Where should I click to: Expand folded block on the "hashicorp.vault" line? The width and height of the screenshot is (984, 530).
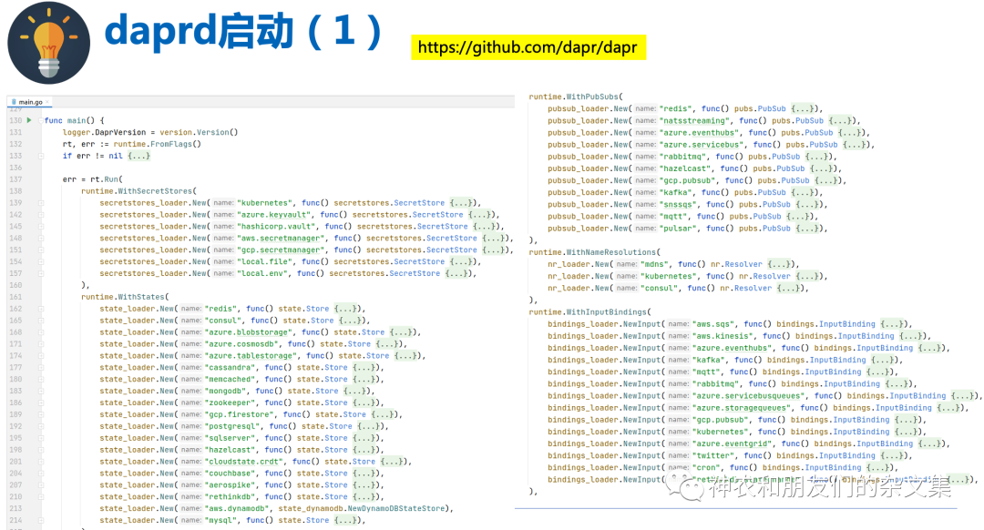(485, 227)
